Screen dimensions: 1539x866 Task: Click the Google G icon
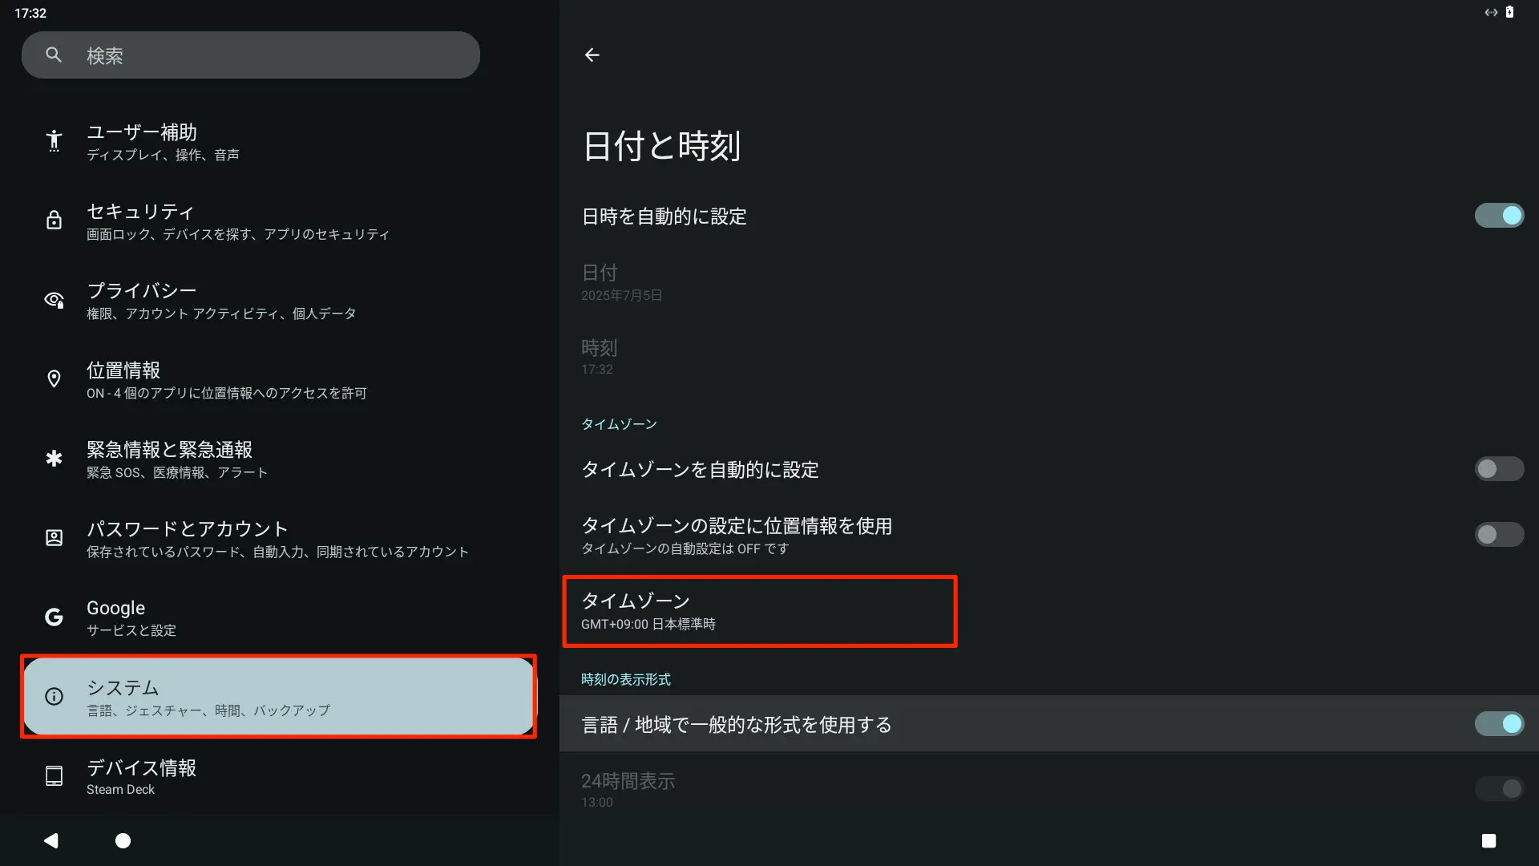54,617
